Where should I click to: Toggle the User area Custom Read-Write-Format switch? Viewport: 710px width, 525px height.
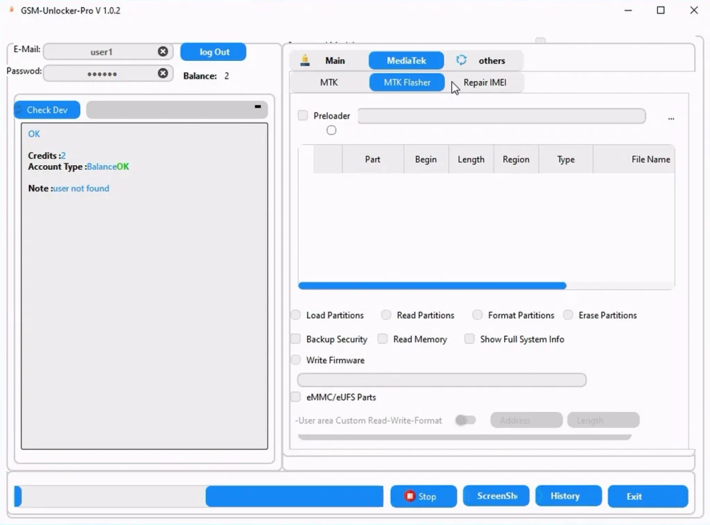[x=465, y=420]
